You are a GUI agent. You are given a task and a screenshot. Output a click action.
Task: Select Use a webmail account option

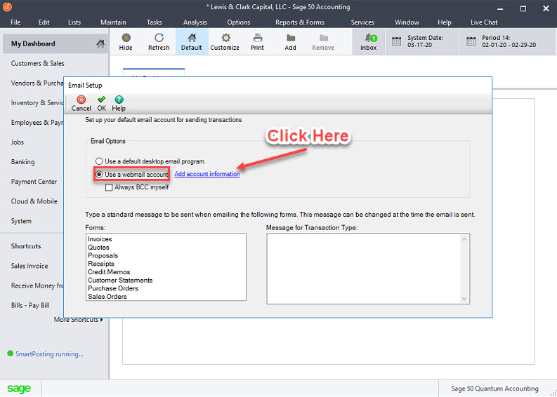pos(99,175)
